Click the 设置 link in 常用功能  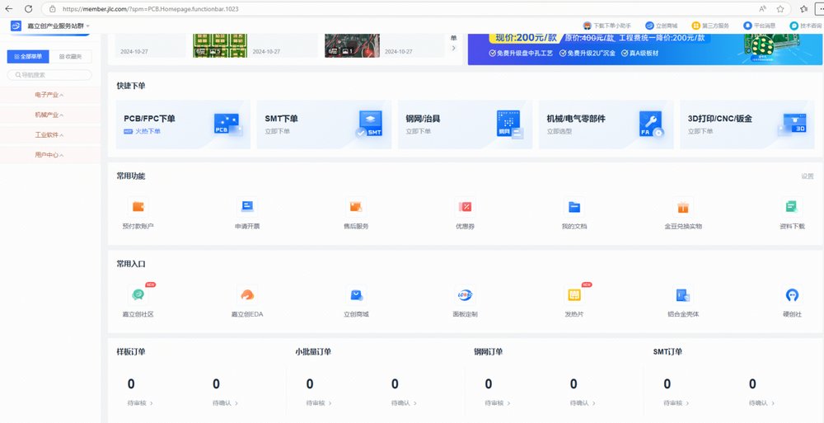[807, 176]
